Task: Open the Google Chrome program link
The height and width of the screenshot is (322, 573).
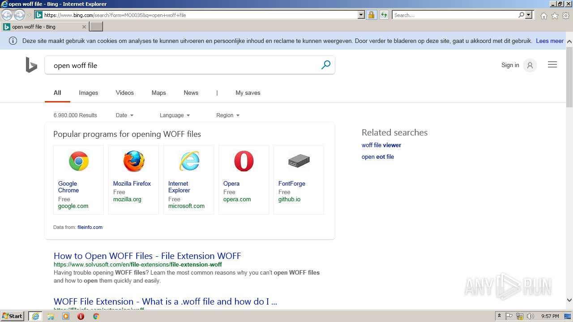Action: pyautogui.click(x=68, y=187)
